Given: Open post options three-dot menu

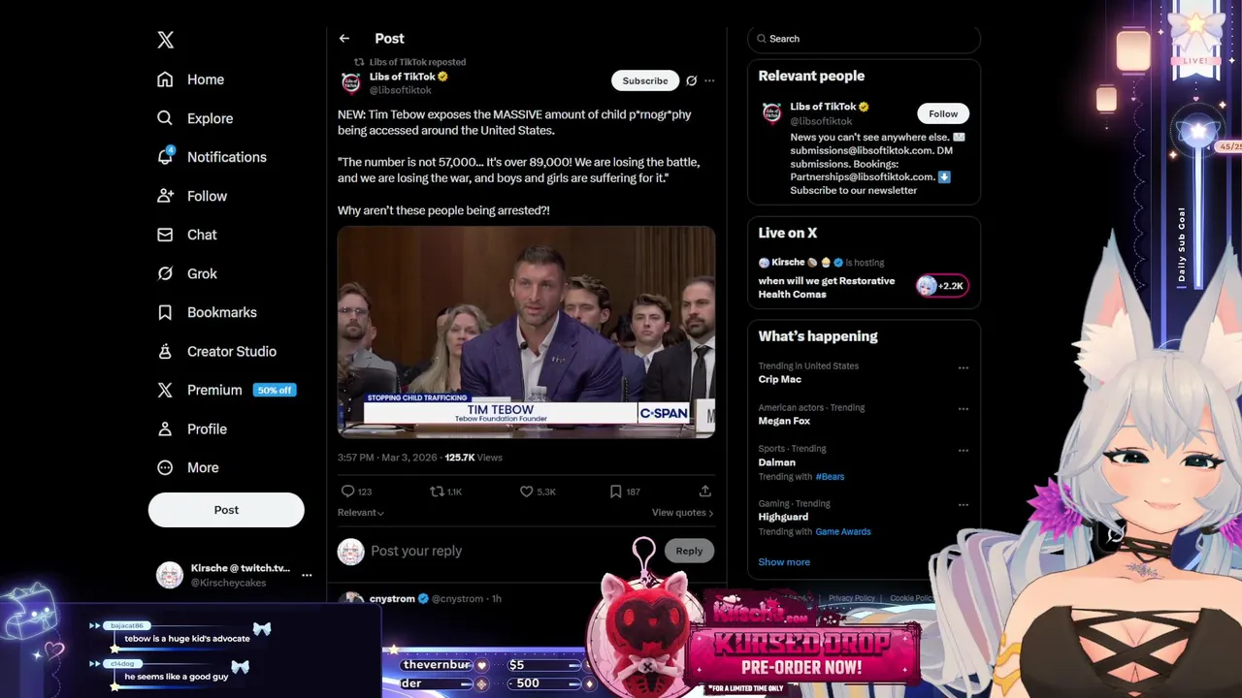Looking at the screenshot, I should [709, 80].
